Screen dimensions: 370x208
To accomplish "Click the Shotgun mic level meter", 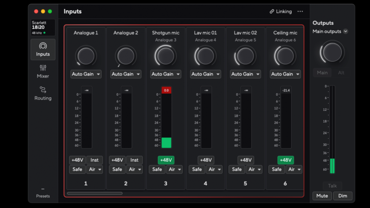I will [x=166, y=121].
